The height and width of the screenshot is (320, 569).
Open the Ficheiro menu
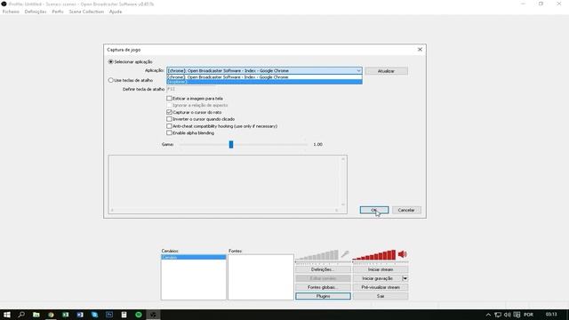point(11,12)
